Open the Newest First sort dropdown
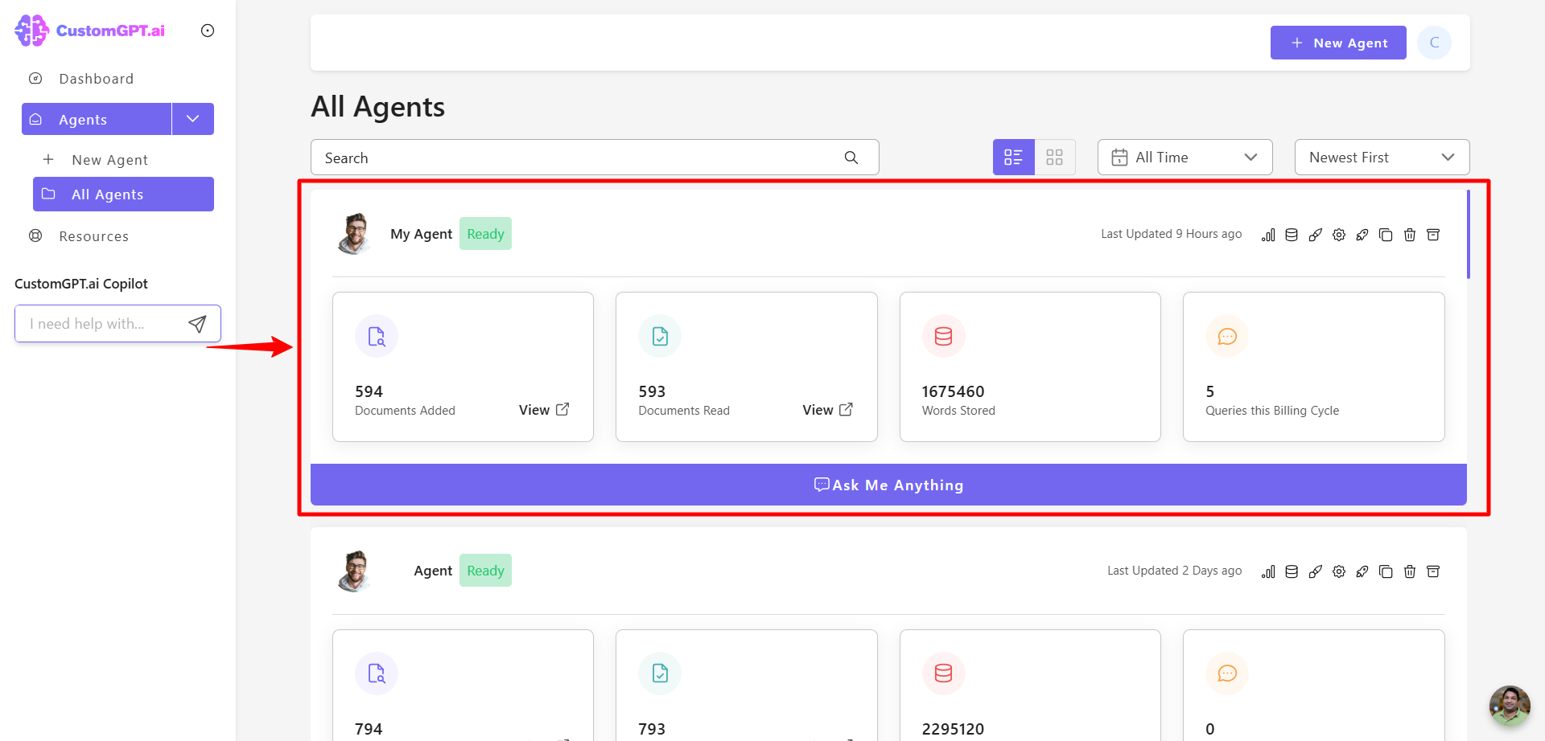This screenshot has width=1545, height=741. tap(1382, 158)
